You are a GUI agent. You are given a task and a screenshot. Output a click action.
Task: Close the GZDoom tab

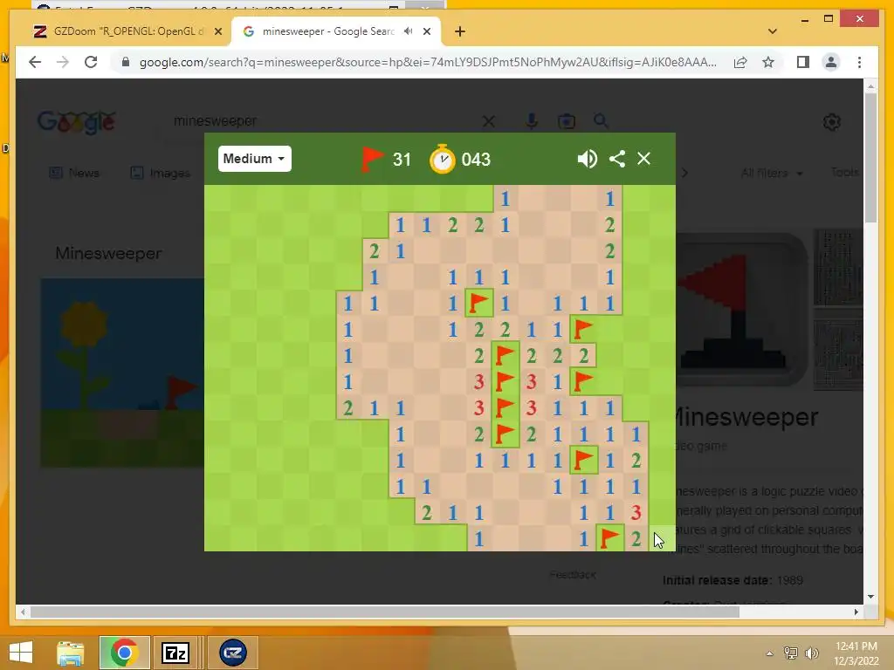pos(217,32)
